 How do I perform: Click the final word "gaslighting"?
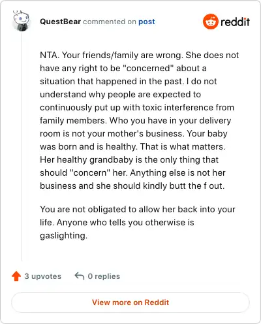[x=63, y=236]
